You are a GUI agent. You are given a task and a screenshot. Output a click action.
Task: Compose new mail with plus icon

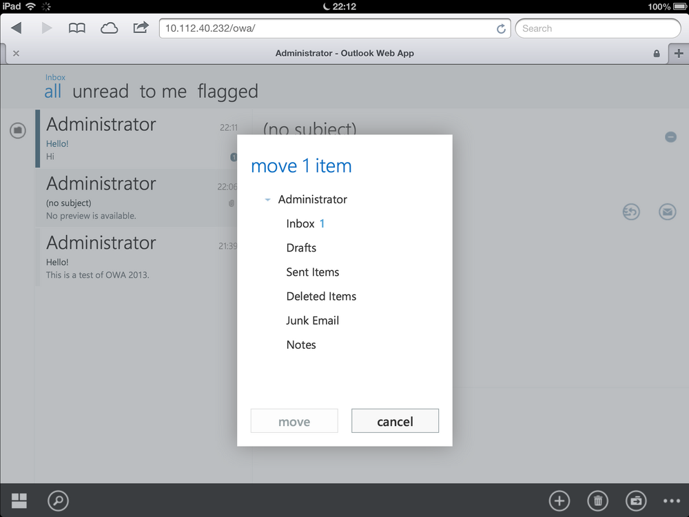point(559,500)
